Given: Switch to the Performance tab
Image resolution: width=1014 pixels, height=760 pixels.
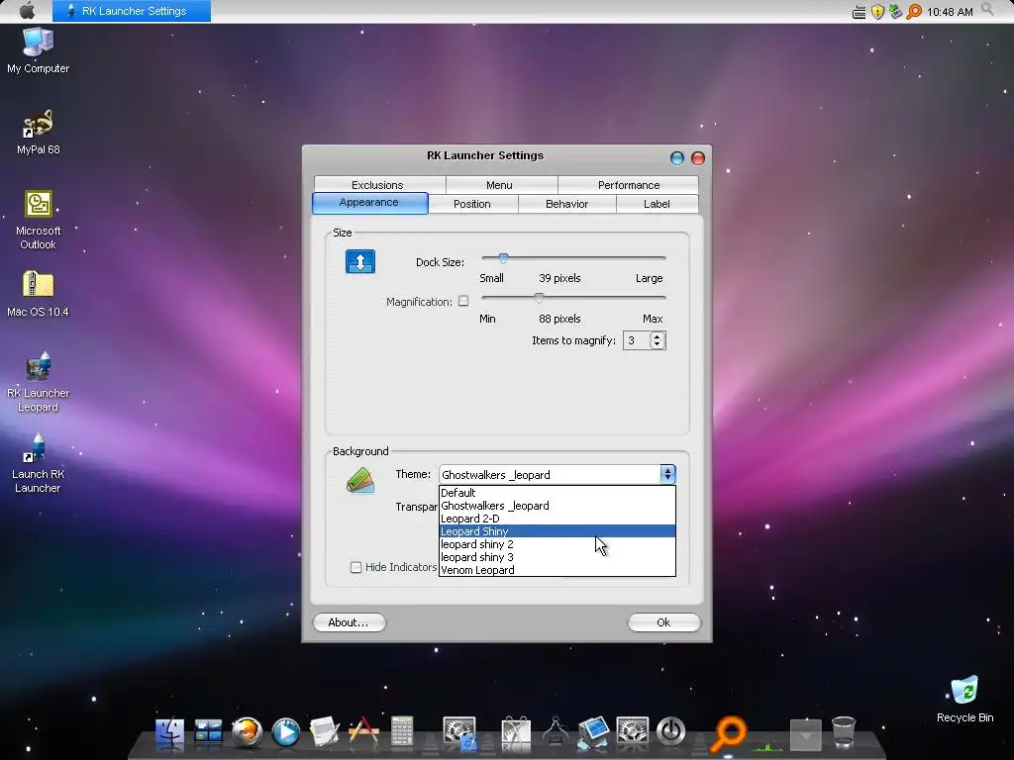Looking at the screenshot, I should click(629, 185).
